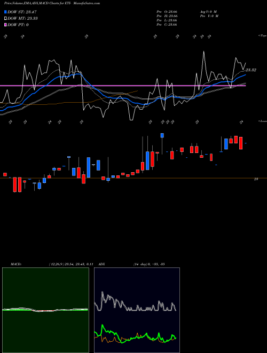
Task: Click the 'Lows' marker label at right
Action: pos(262,121)
